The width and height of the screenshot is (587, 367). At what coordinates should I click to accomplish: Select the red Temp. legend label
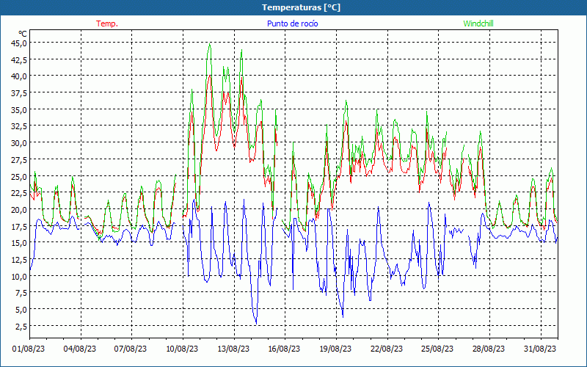click(x=107, y=23)
